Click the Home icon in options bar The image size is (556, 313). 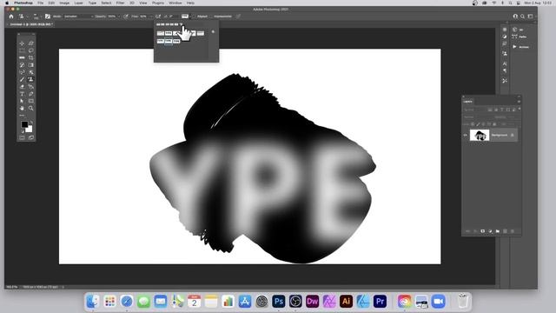(x=11, y=17)
